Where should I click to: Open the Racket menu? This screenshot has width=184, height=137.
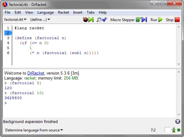tap(63, 12)
